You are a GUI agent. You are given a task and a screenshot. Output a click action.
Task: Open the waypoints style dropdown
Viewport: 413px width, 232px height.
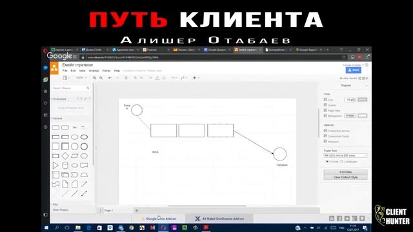[183, 78]
